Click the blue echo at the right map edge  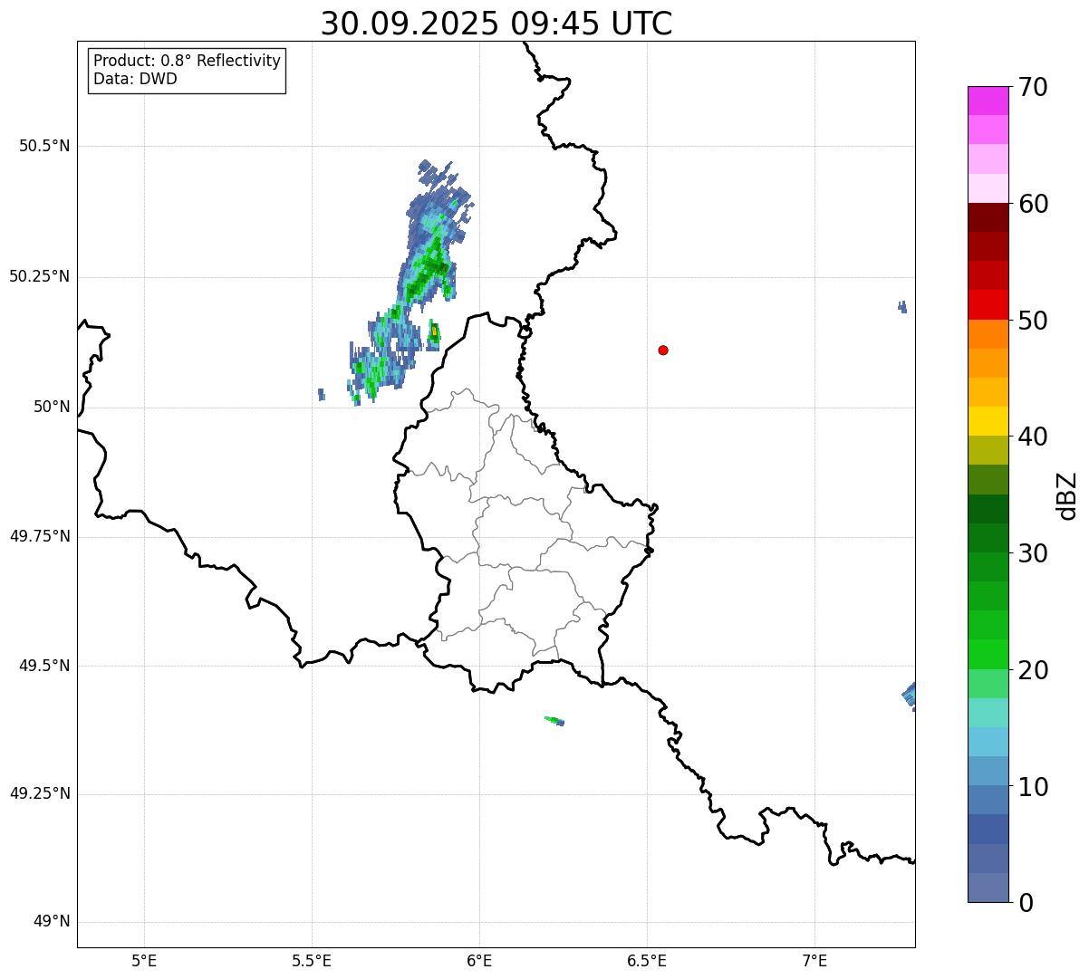click(909, 696)
